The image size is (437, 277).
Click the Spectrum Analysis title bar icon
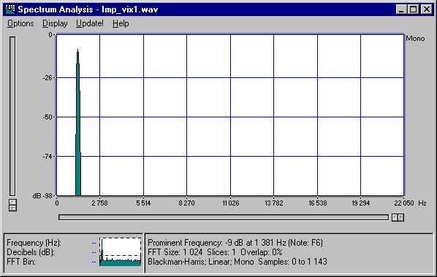(x=10, y=9)
